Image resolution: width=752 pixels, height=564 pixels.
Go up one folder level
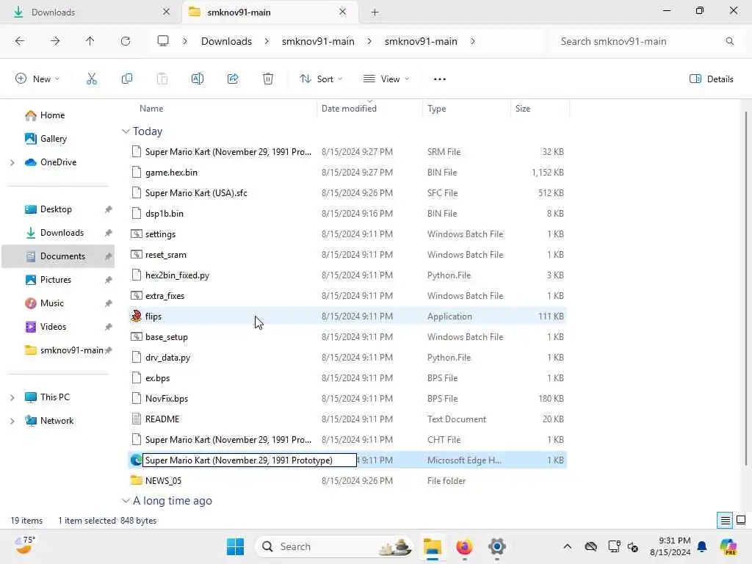pyautogui.click(x=90, y=41)
